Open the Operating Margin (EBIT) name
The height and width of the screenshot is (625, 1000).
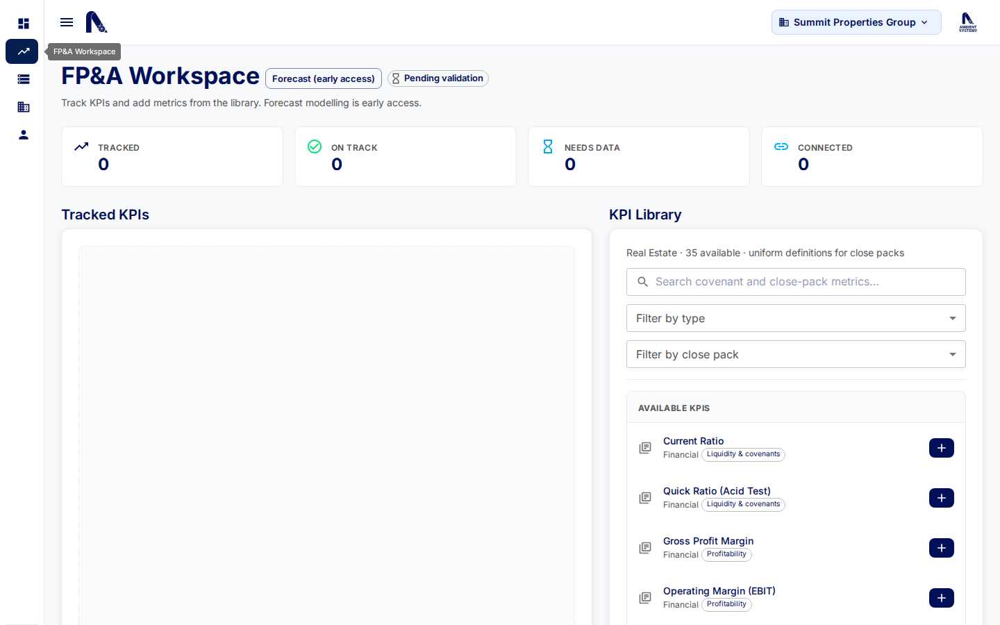pos(719,591)
